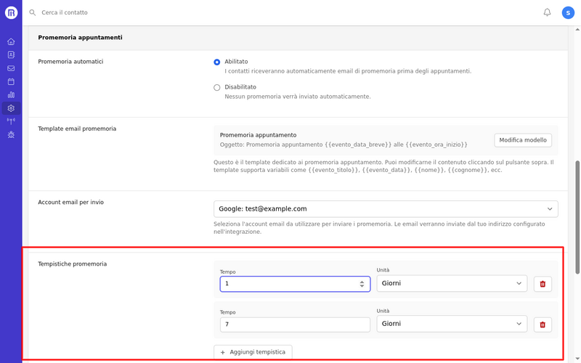Open the broadcast antenna sidebar icon
The height and width of the screenshot is (363, 581).
pos(11,121)
